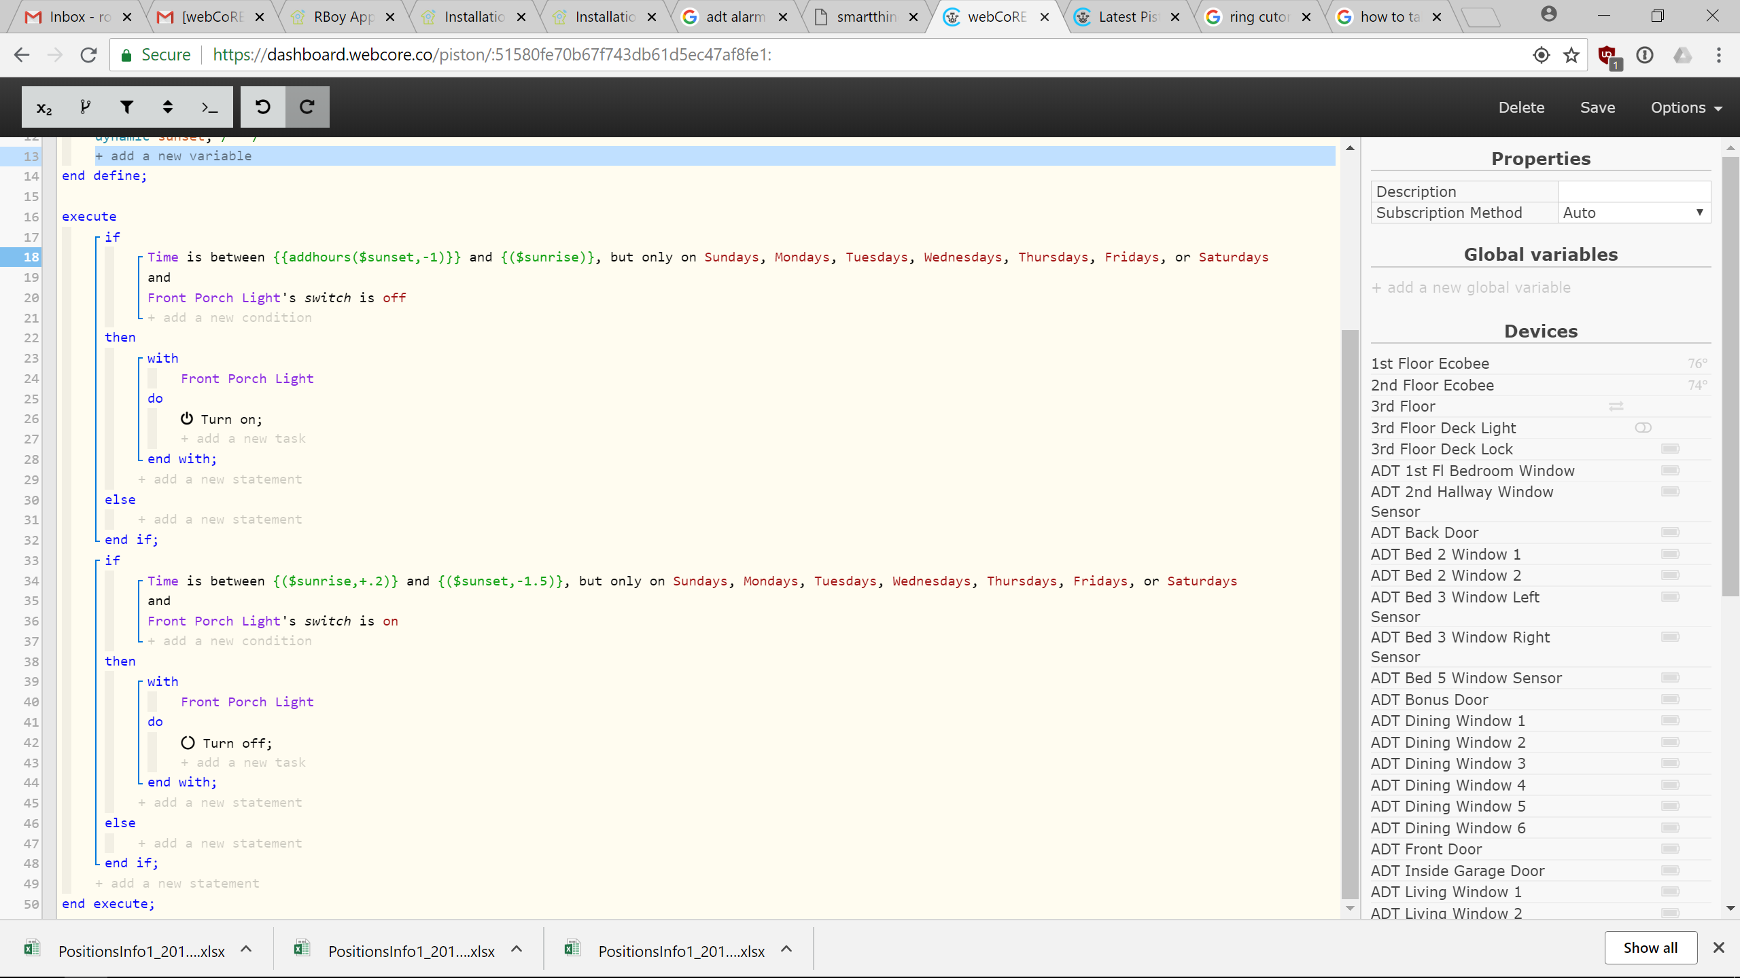
Task: Expand third PositionsInfo1 download chevron
Action: pos(786,949)
